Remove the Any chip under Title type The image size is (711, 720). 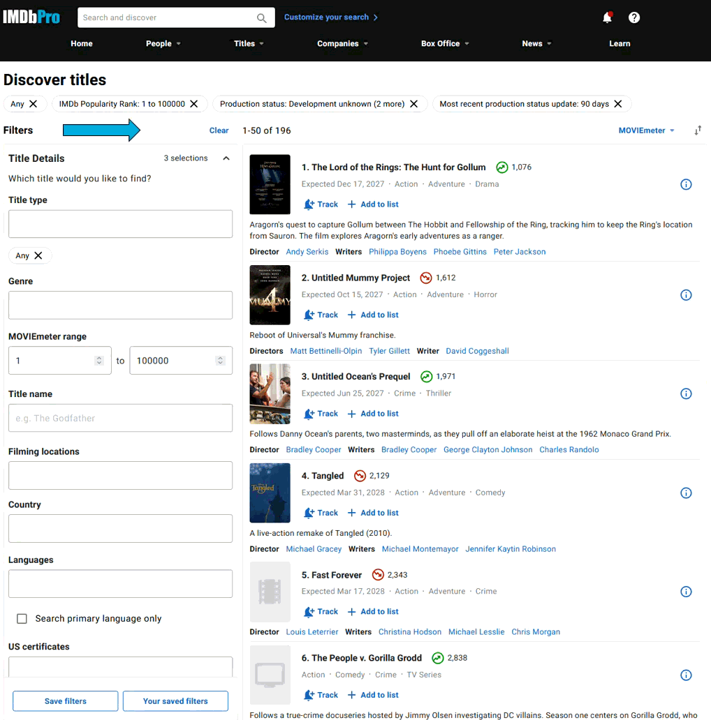(x=38, y=255)
